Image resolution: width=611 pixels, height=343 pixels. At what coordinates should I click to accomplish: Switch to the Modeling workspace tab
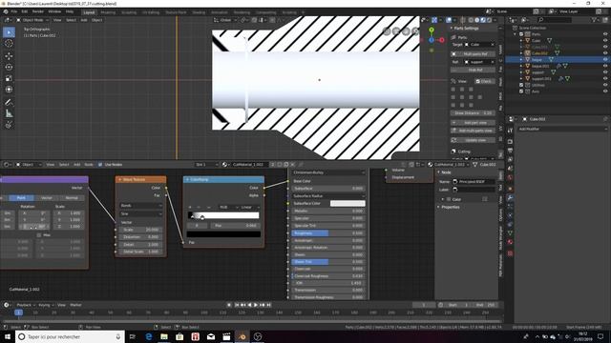108,12
